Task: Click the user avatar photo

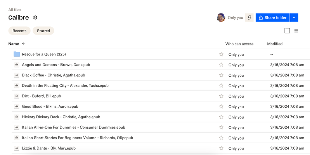Action: coord(221,18)
